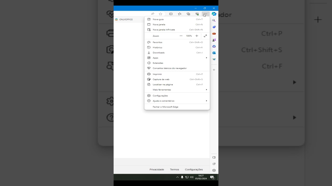Add page to favorites star icon
Image resolution: width=332 pixels, height=186 pixels.
161,14
